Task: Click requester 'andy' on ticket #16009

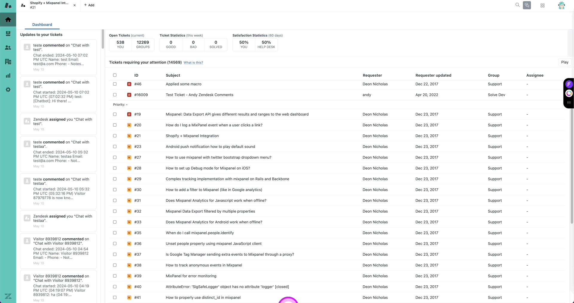Action: 367,95
